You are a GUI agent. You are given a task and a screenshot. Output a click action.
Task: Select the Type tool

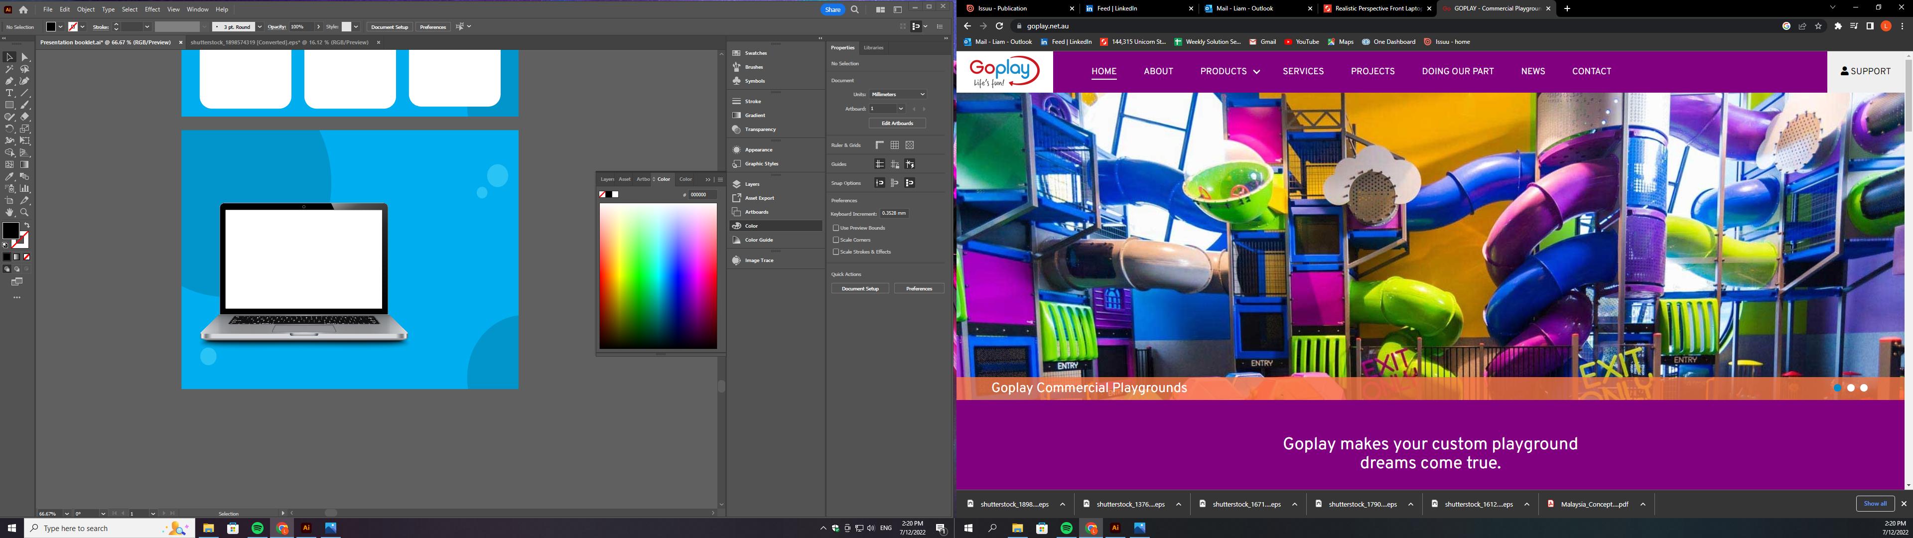9,93
